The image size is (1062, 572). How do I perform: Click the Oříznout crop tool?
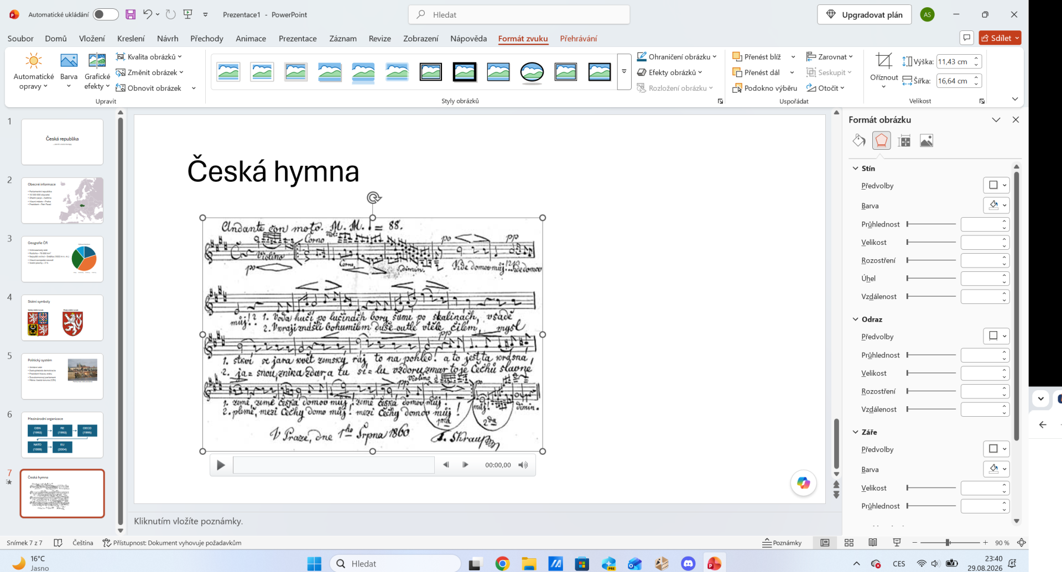883,71
